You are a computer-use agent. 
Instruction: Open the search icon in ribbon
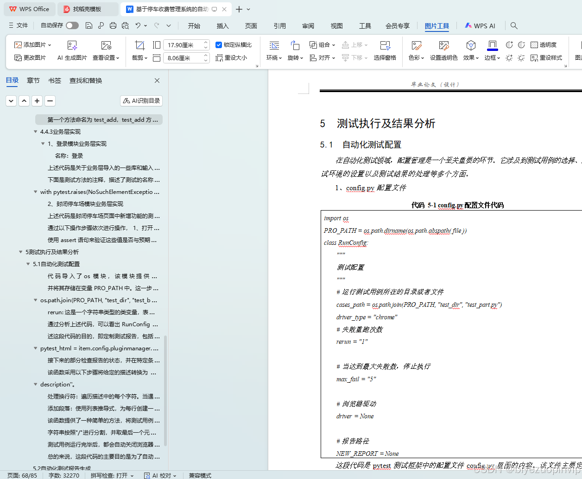[513, 26]
